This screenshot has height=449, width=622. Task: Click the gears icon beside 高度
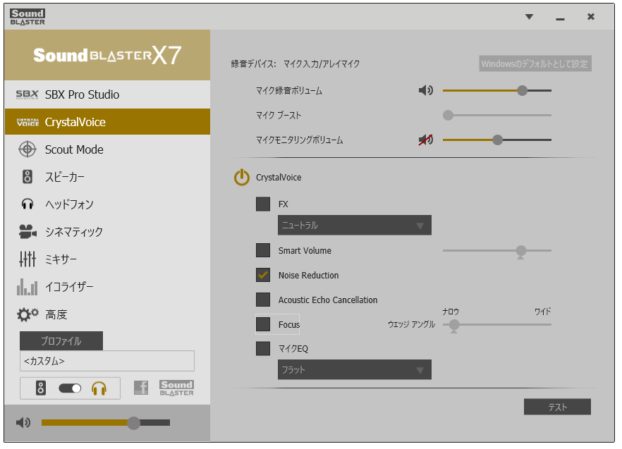(28, 314)
